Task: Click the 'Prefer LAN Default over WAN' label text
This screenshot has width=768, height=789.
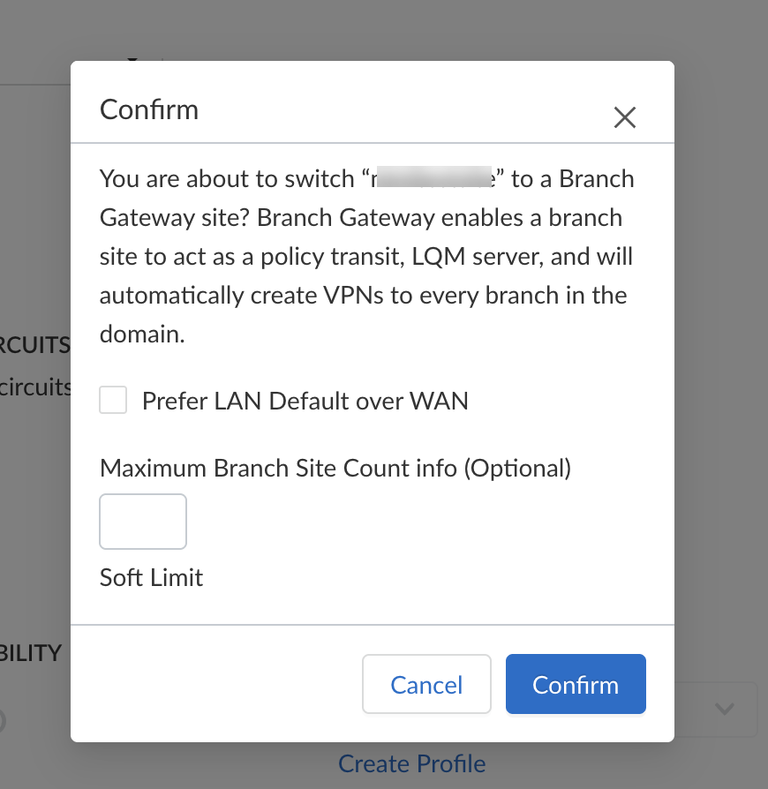Action: [x=305, y=402]
